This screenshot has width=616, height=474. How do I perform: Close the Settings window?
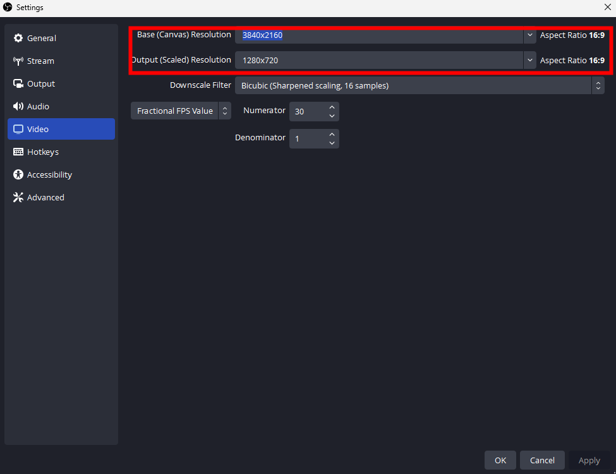coord(607,8)
